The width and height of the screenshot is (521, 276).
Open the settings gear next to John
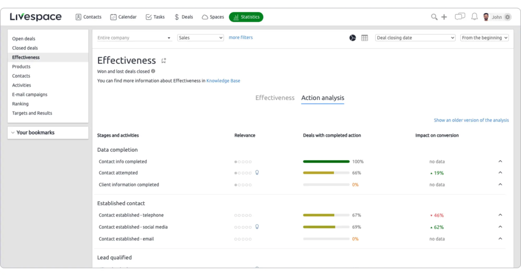tap(507, 17)
